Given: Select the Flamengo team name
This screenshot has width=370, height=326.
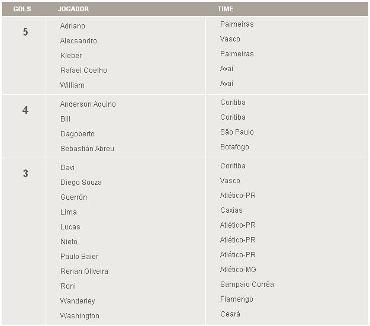Looking at the screenshot, I should tap(236, 299).
